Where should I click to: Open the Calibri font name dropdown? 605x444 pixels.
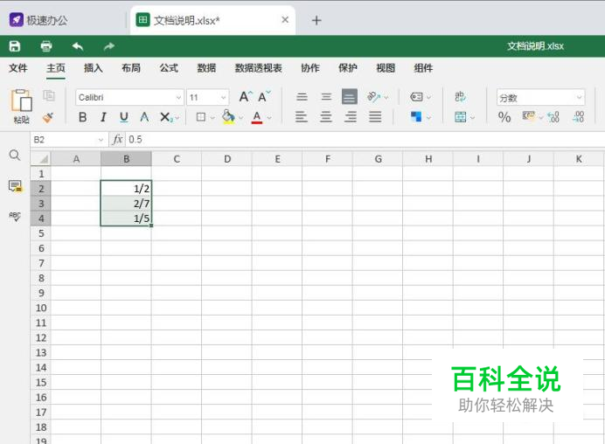[178, 98]
